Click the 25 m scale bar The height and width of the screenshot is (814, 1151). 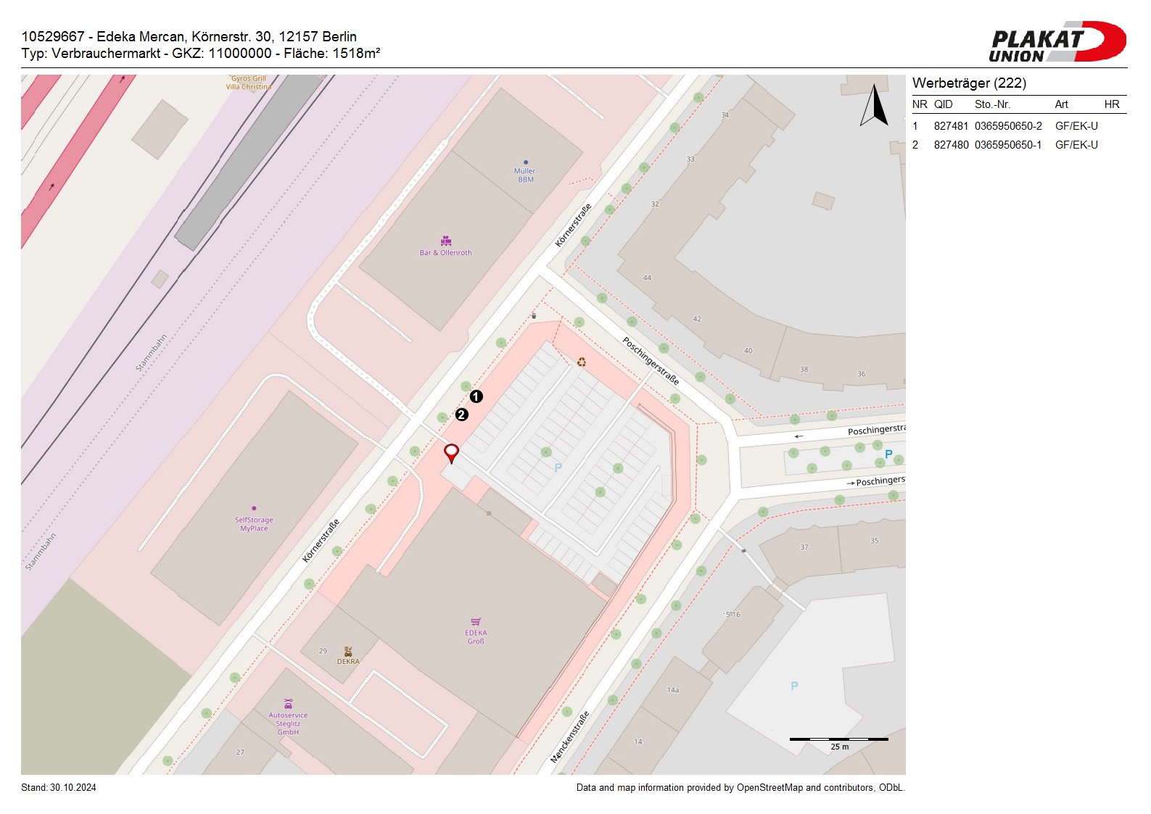coord(838,740)
